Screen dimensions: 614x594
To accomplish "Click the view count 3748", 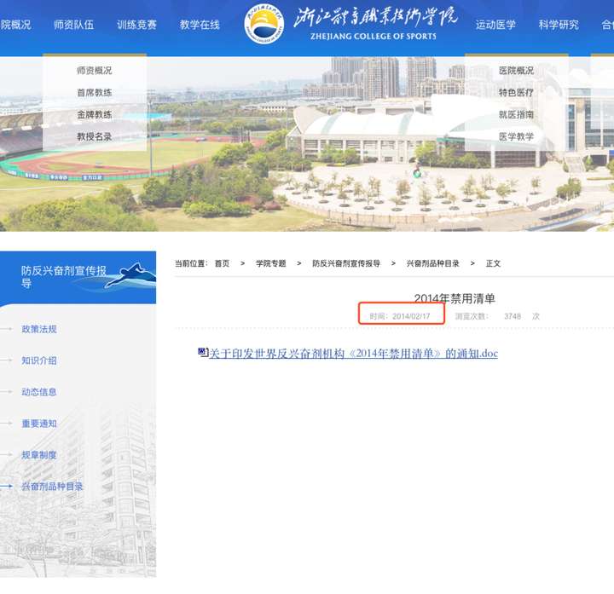I will tap(513, 316).
